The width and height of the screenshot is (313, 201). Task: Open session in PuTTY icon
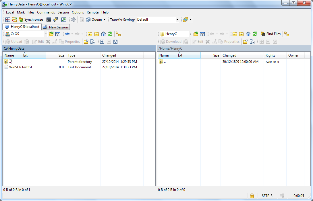[x=55, y=20]
